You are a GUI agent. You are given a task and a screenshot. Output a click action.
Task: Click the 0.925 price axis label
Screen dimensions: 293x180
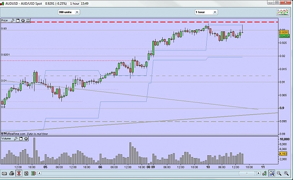(x=283, y=43)
